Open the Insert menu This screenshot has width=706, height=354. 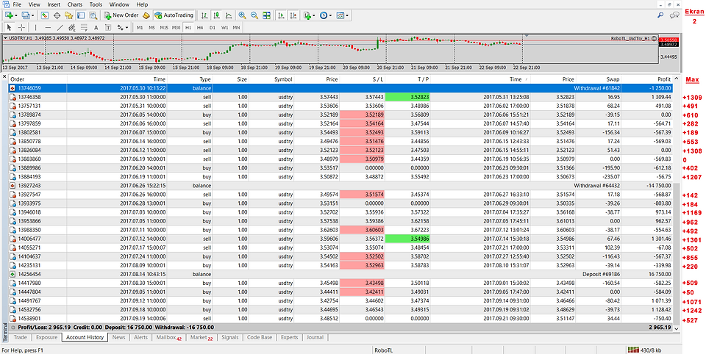click(53, 4)
